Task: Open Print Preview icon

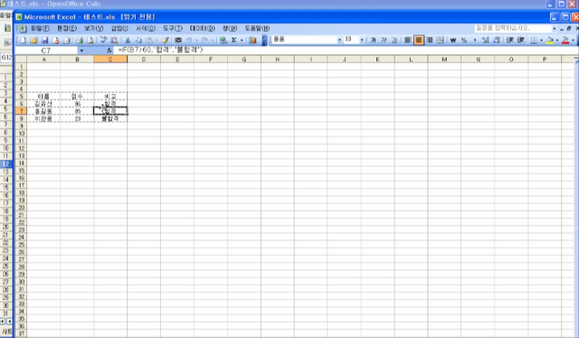Action: coord(90,40)
